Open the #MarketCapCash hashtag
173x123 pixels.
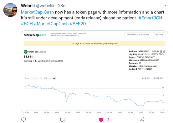[x=51, y=24]
